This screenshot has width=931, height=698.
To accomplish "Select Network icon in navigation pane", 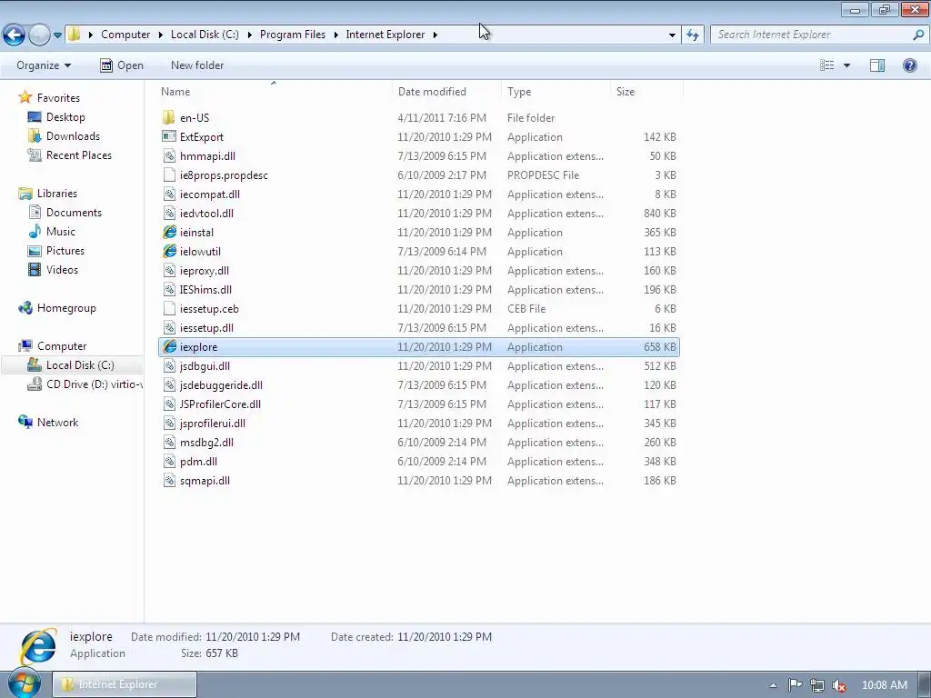I will tap(25, 422).
